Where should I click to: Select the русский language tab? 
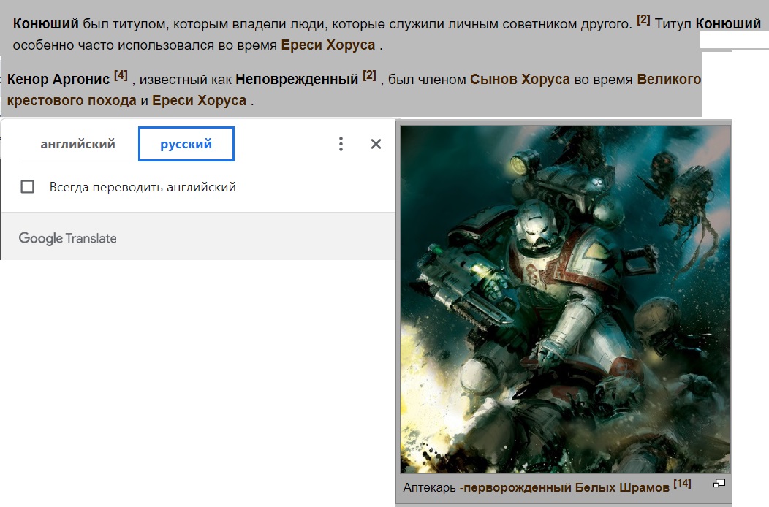(x=186, y=144)
